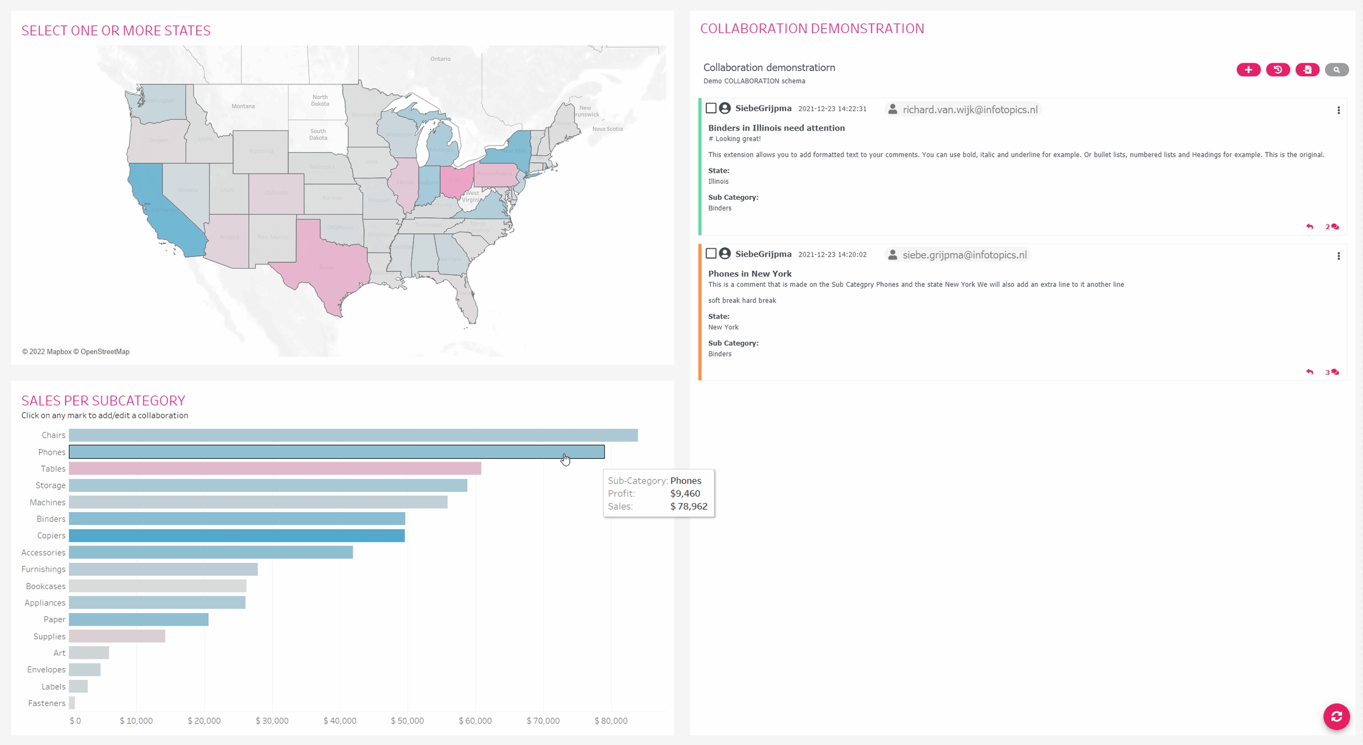
Task: Open three-dot menu for Phones comment
Action: click(1339, 256)
